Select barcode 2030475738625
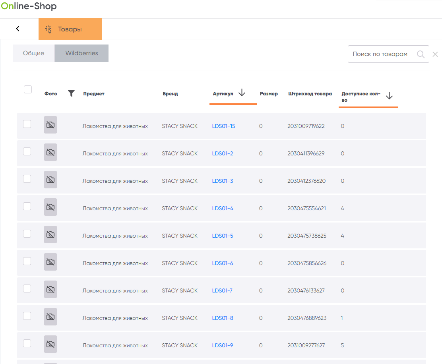Viewport: 442px width, 364px height. point(307,236)
